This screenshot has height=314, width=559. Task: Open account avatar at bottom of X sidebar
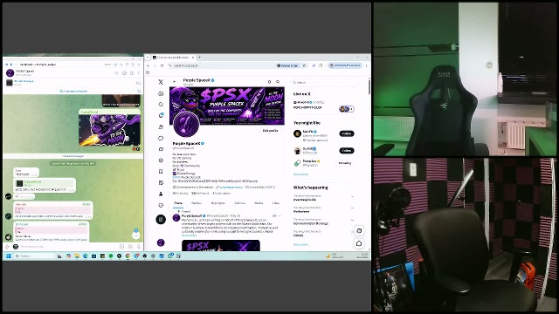pyautogui.click(x=161, y=242)
